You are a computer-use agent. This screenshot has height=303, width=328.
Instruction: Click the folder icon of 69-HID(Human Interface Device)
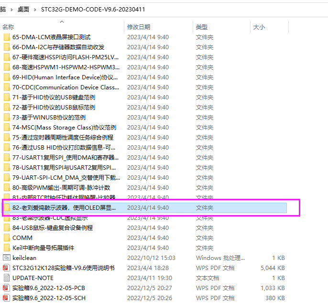[x=7, y=77]
